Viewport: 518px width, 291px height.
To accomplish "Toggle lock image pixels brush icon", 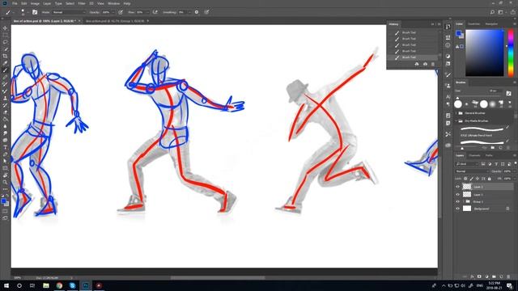I will 471,179.
